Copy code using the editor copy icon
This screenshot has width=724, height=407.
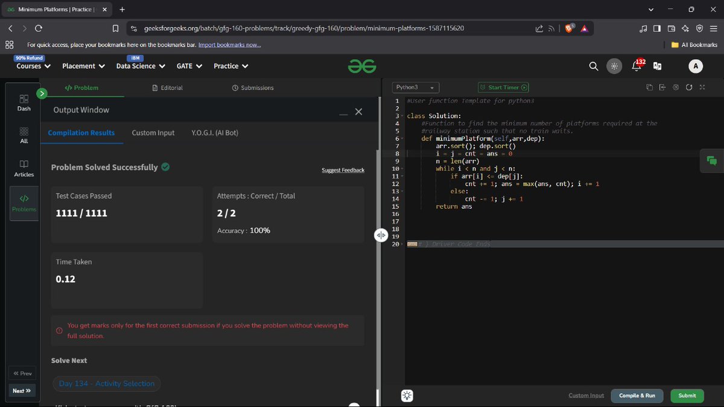click(649, 87)
